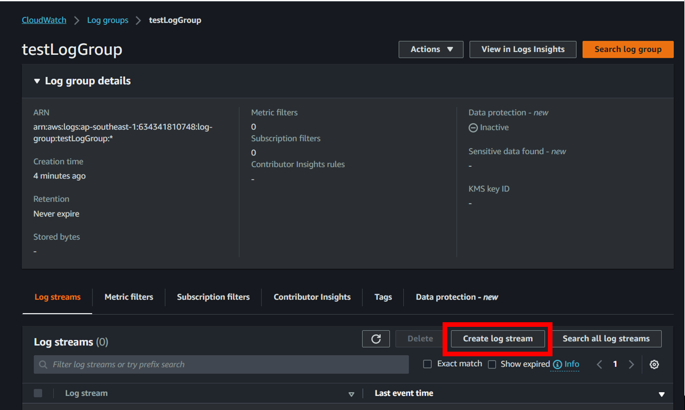Image resolution: width=685 pixels, height=410 pixels.
Task: Open the Actions dropdown menu
Action: (x=431, y=49)
